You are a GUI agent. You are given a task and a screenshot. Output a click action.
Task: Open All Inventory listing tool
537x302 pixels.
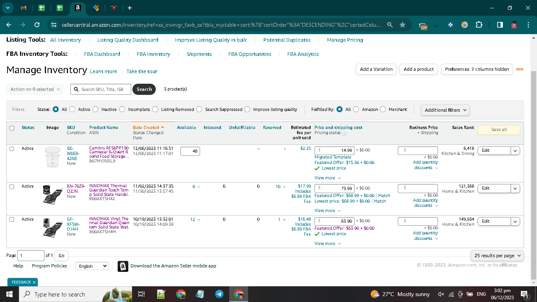[x=66, y=40]
